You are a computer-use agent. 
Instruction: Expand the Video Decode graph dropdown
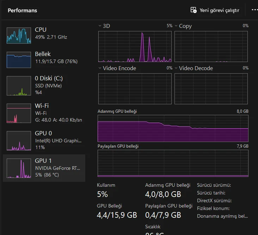click(176, 68)
